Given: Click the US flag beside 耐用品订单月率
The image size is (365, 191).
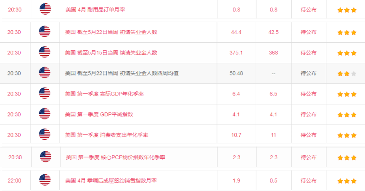Looking at the screenshot, I should point(45,9).
